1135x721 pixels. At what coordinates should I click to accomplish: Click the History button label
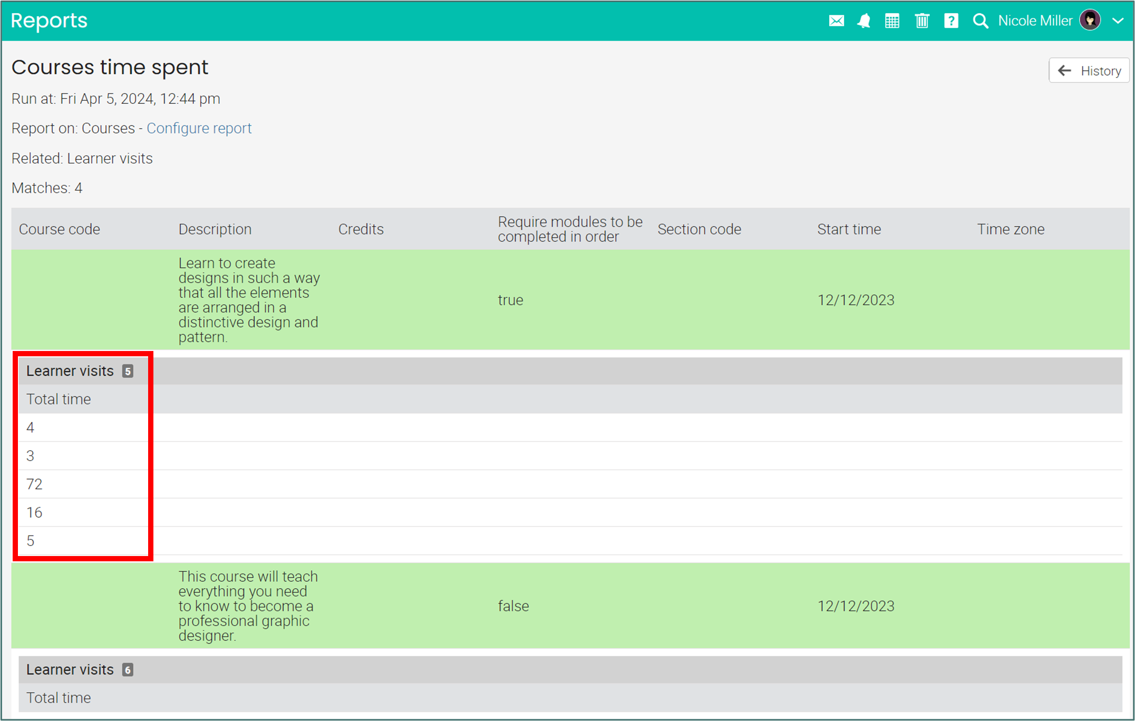click(1101, 71)
